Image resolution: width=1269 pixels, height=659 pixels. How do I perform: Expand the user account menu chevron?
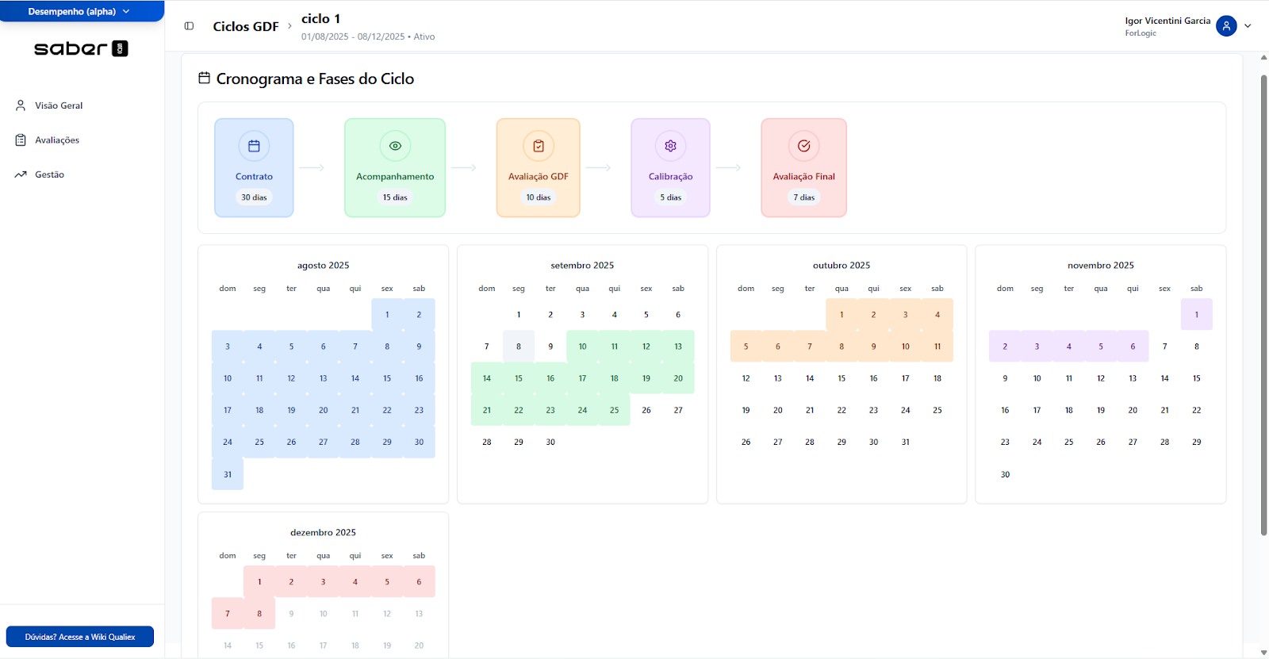pyautogui.click(x=1248, y=26)
